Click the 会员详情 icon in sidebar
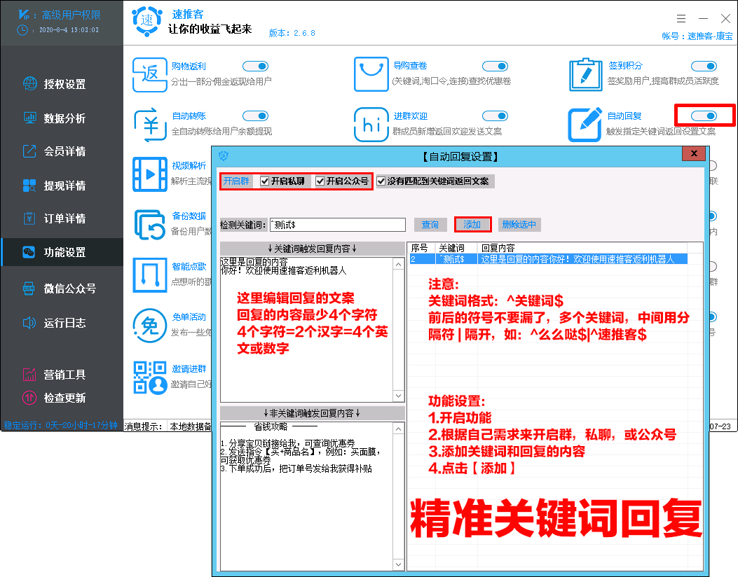Viewport: 738px width, 577px height. (29, 151)
